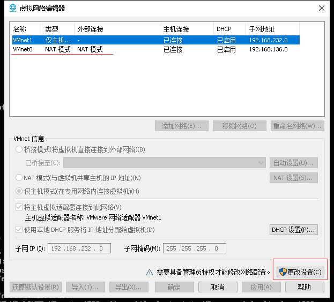Close the 虚拟网络编辑器 dialog
This screenshot has height=302, width=334.
[322, 8]
